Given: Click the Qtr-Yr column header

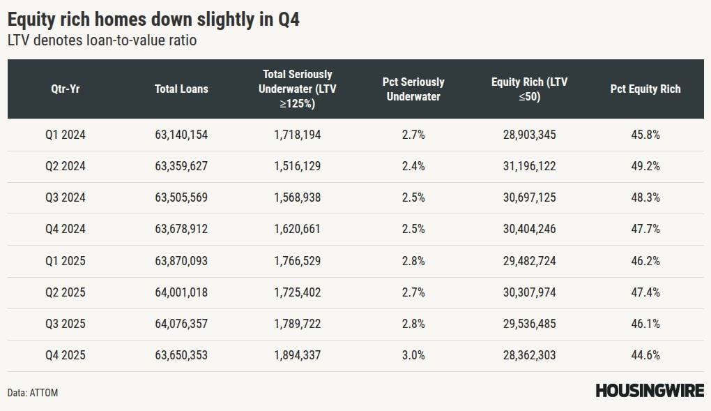Looking at the screenshot, I should (x=65, y=89).
